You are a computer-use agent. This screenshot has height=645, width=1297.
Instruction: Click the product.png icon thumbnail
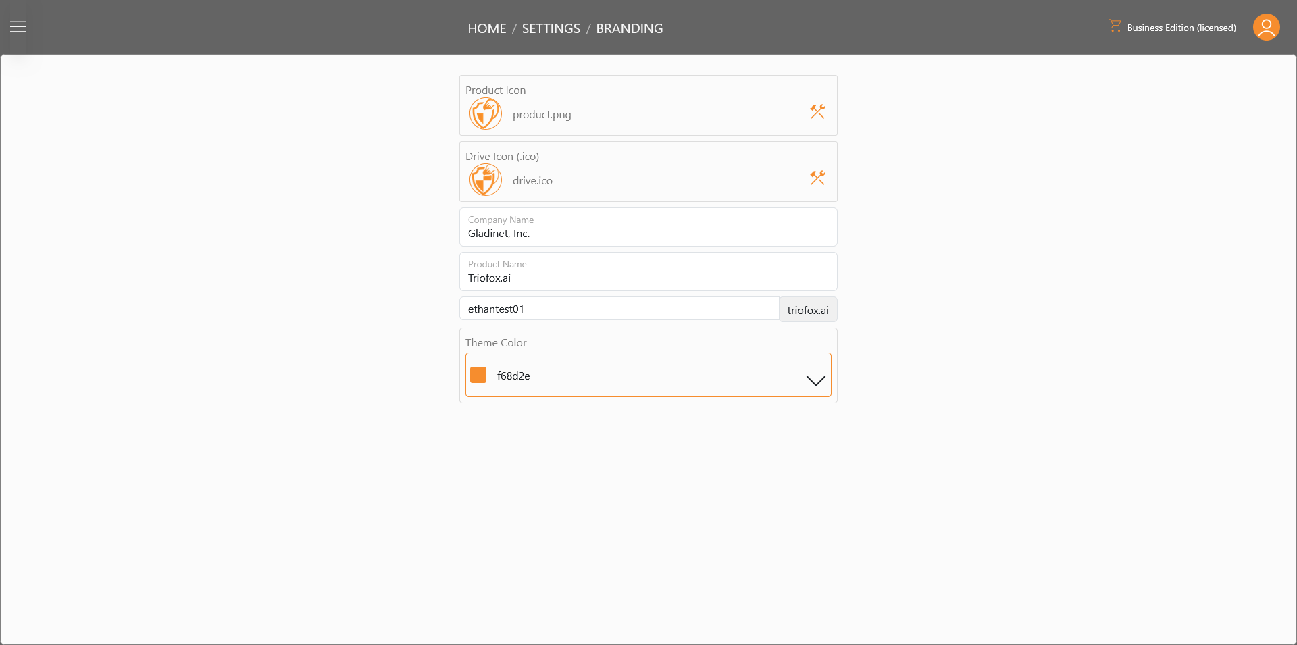pyautogui.click(x=486, y=113)
